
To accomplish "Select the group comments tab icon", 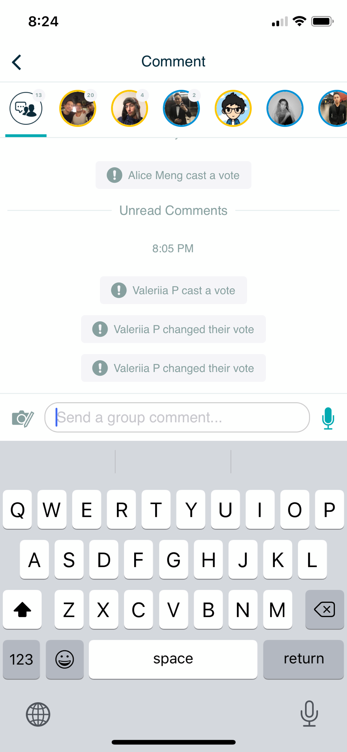I will 26,109.
